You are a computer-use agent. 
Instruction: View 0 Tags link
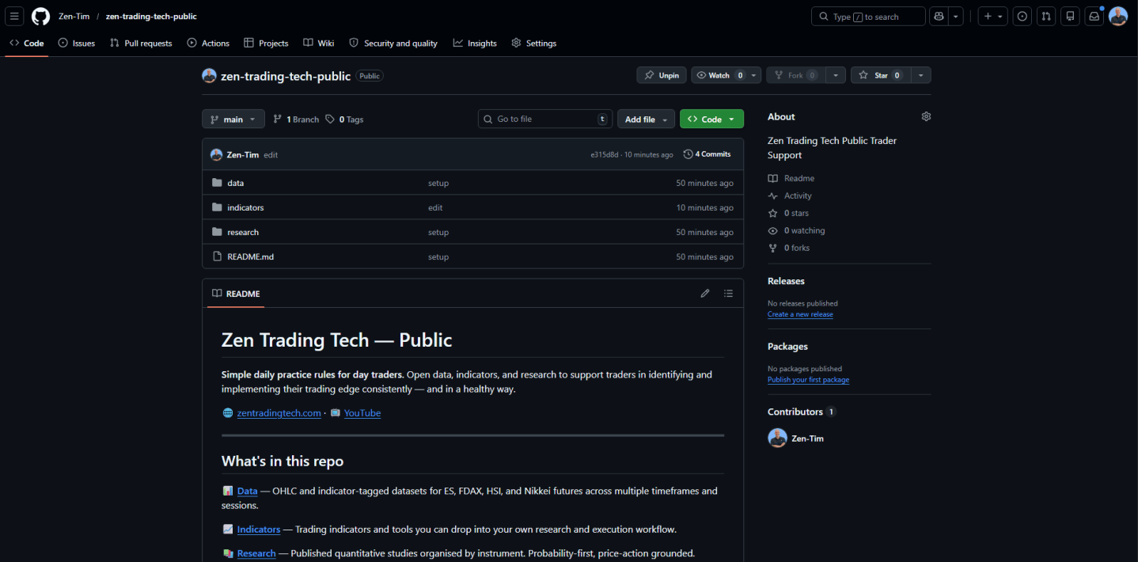pos(344,120)
